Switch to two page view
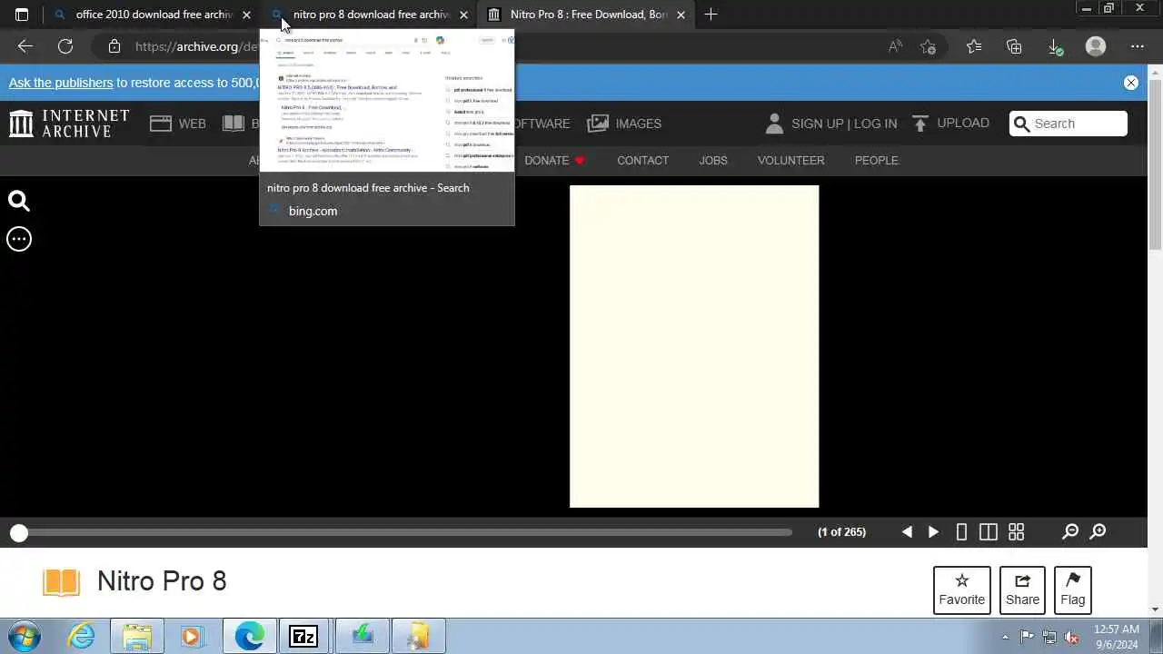 [x=989, y=532]
